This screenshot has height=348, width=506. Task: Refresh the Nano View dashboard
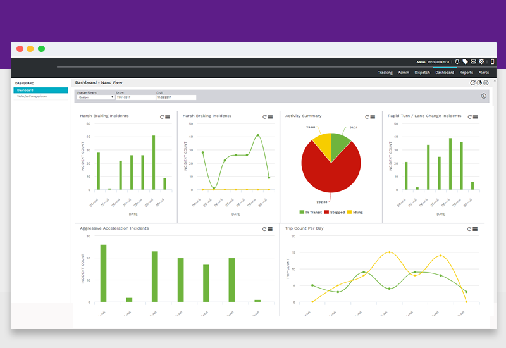[472, 83]
